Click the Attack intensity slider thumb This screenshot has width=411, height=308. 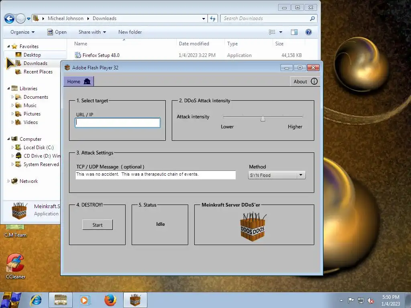(262, 119)
